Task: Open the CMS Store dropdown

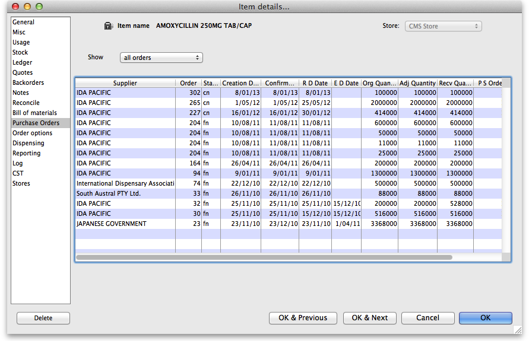Action: [443, 26]
